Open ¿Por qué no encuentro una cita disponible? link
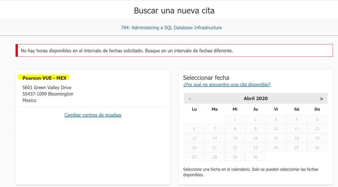The image size is (338, 187). (x=227, y=84)
